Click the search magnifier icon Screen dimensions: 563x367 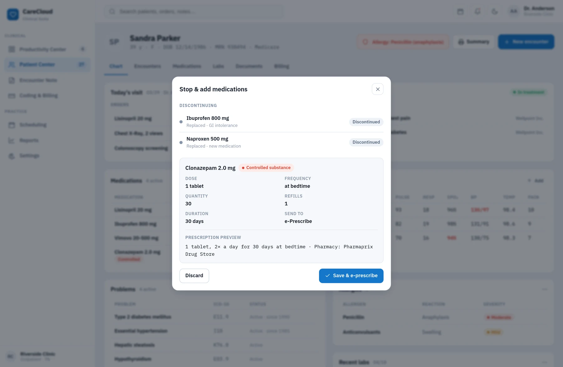point(112,12)
